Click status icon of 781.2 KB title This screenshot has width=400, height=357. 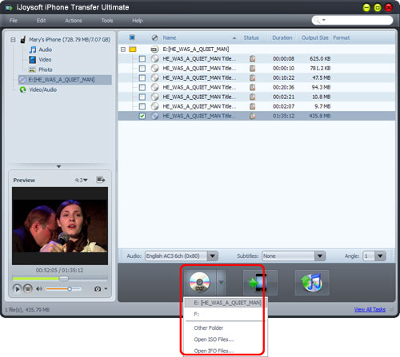click(252, 69)
